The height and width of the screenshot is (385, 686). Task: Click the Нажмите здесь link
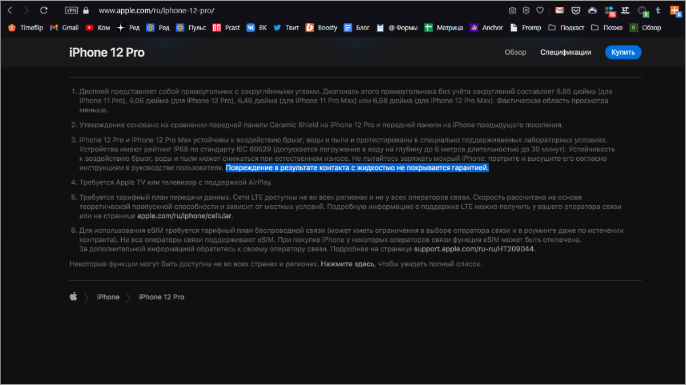(x=348, y=264)
